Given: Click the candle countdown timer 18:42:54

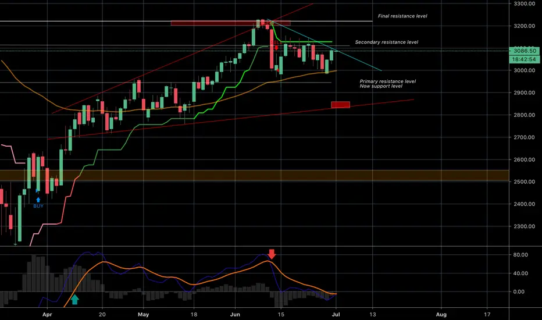Looking at the screenshot, I should pos(525,59).
